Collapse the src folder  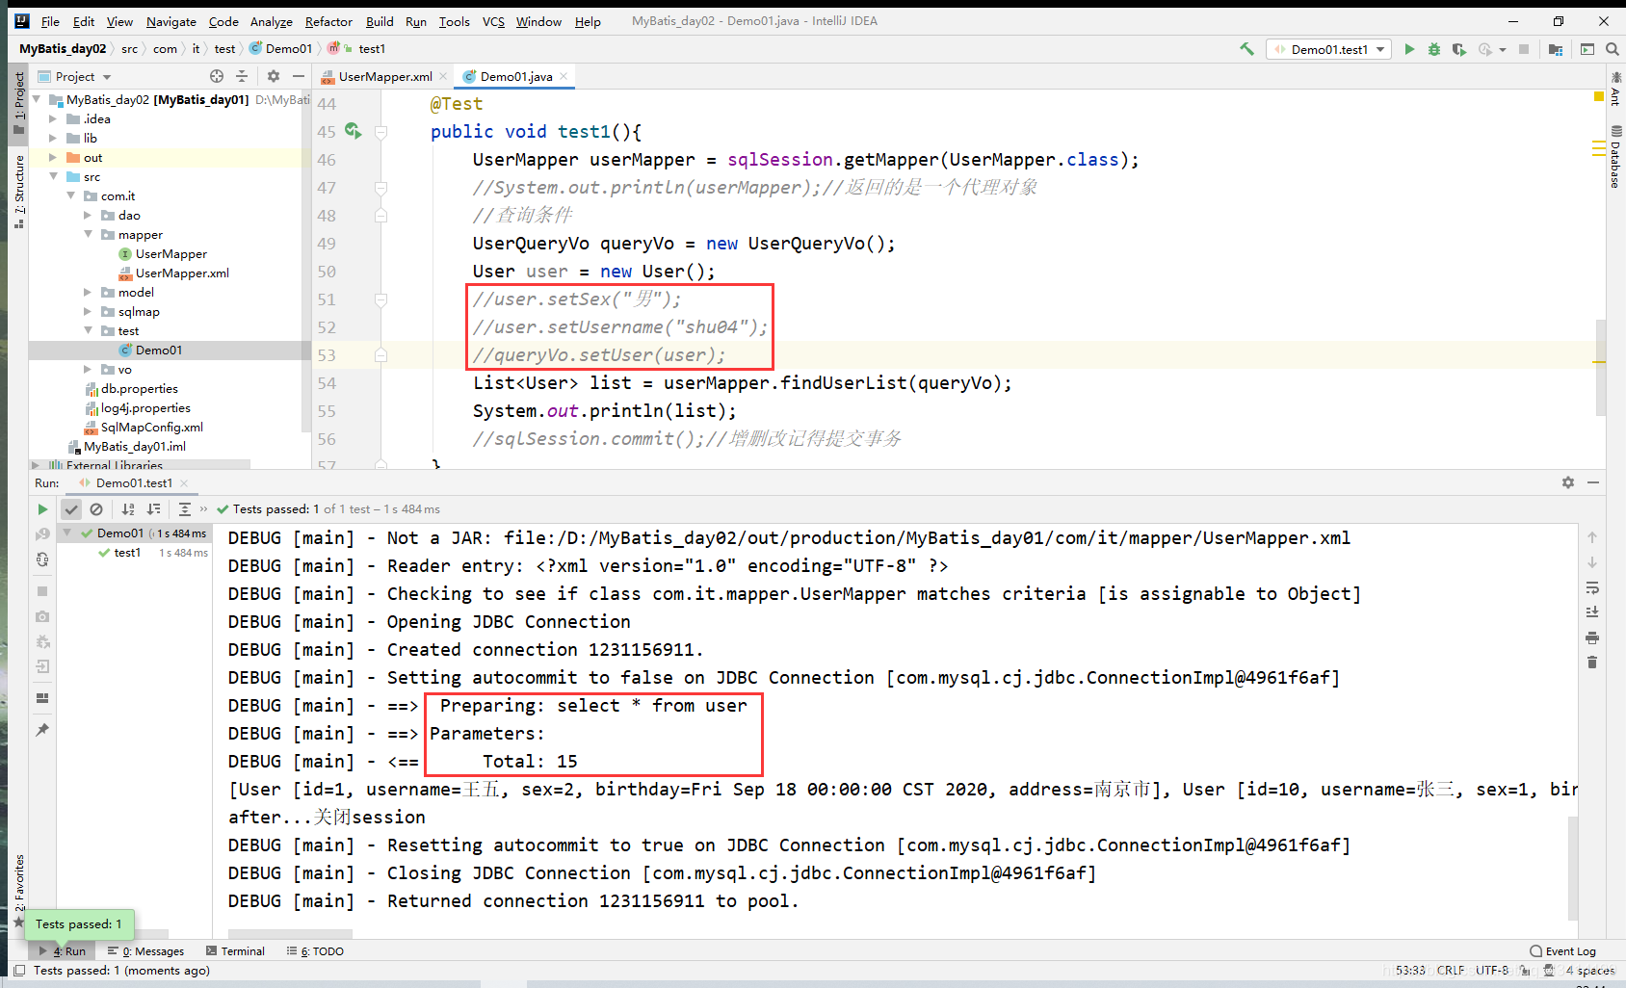(53, 177)
